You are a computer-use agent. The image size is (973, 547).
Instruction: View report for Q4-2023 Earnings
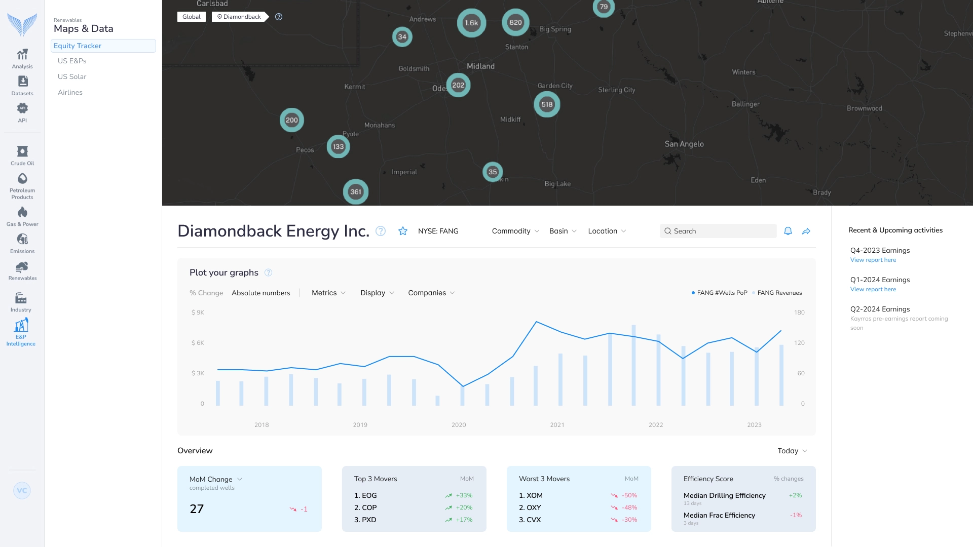(873, 260)
